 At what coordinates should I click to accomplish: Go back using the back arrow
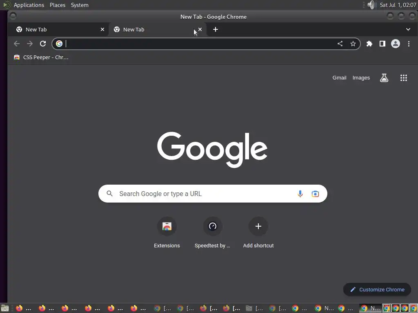tap(16, 44)
